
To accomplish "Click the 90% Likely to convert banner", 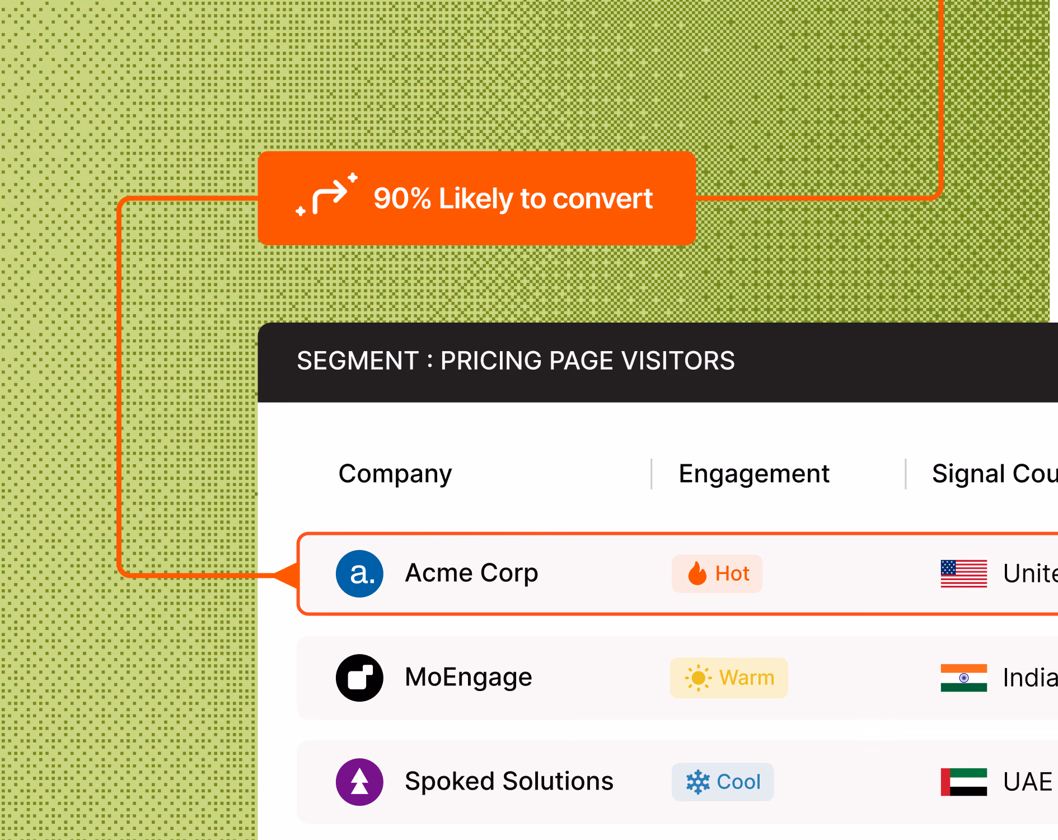I will 477,198.
